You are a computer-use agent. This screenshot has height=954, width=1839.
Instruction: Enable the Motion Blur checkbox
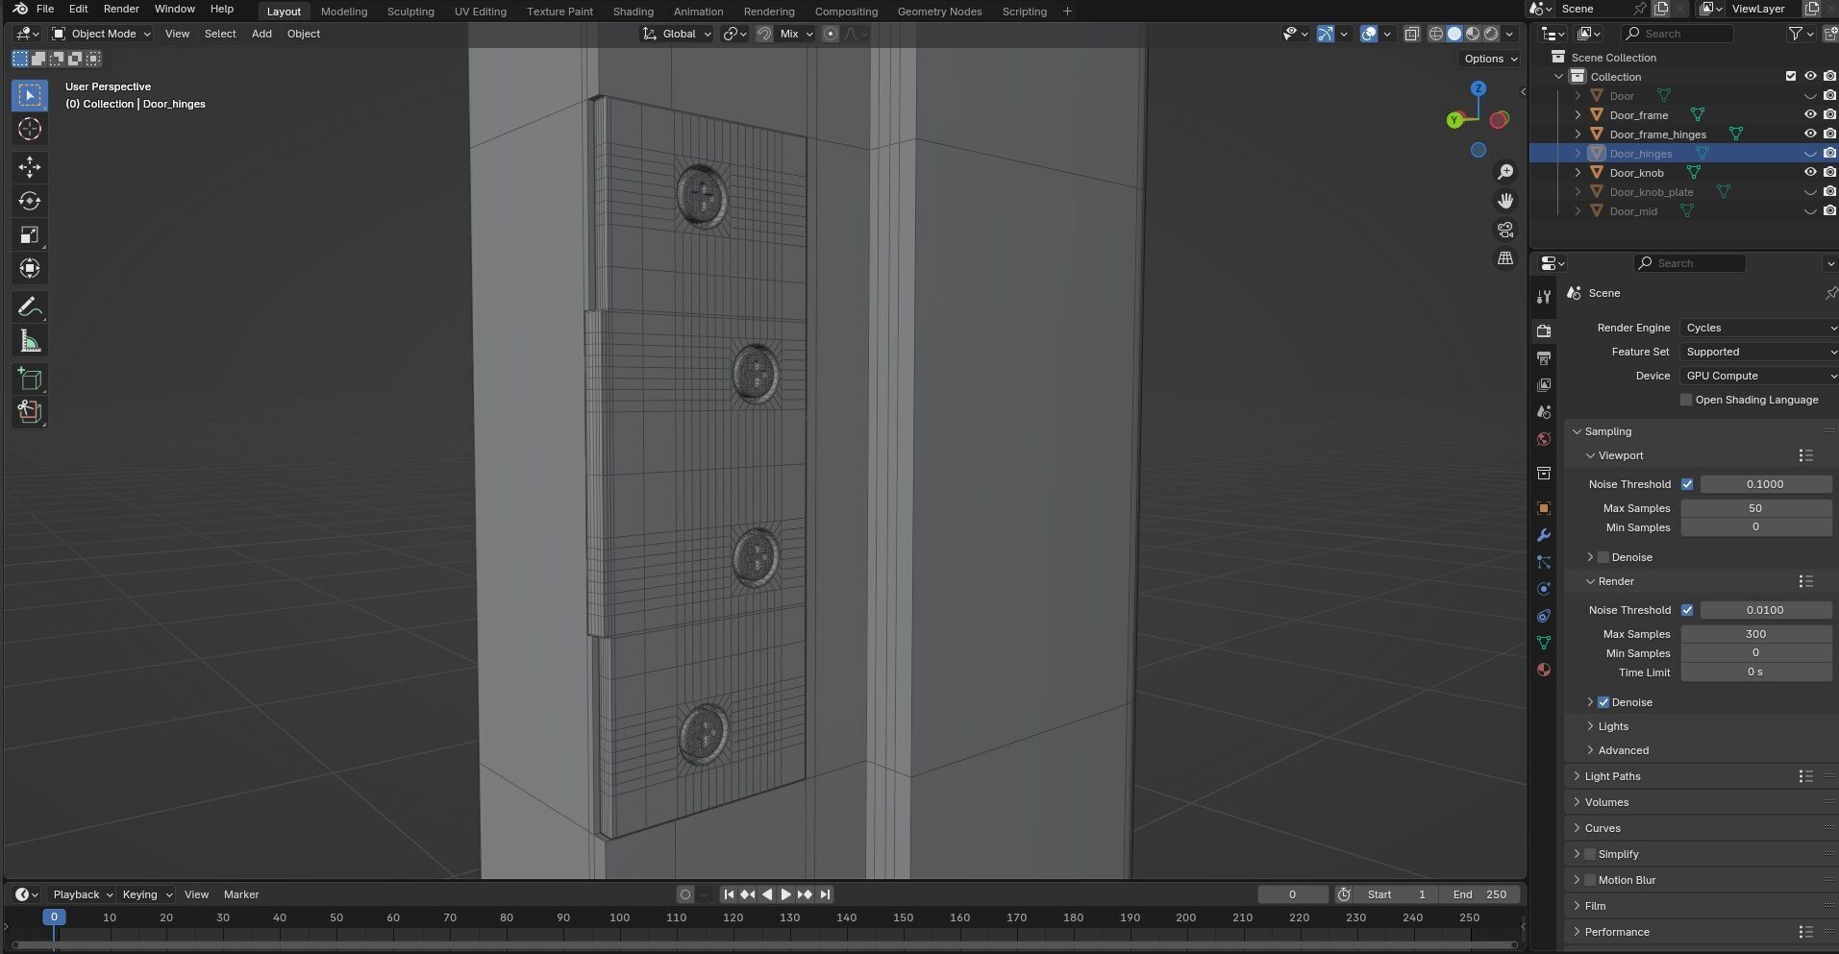click(1590, 880)
